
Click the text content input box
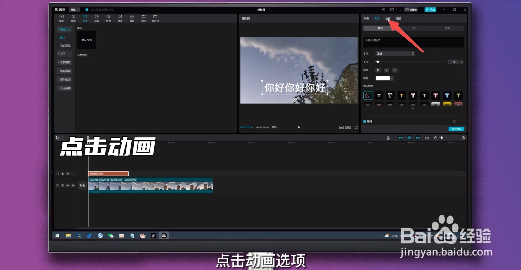(x=414, y=42)
